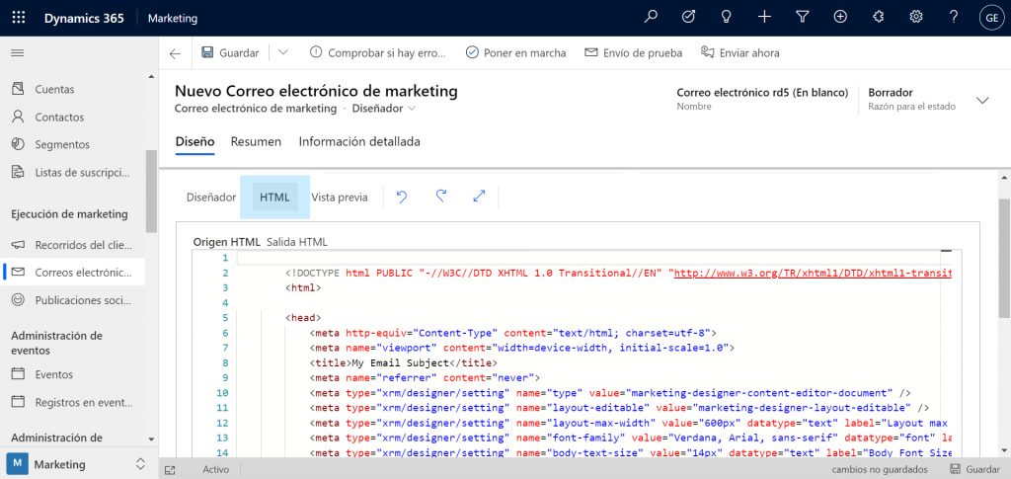The height and width of the screenshot is (479, 1011).
Task: Select the HTML view tab
Action: (274, 198)
